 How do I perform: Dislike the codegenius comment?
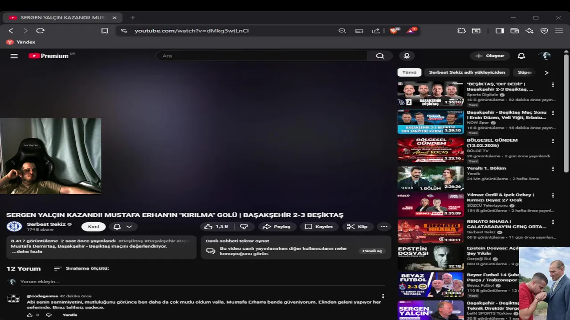pyautogui.click(x=49, y=315)
